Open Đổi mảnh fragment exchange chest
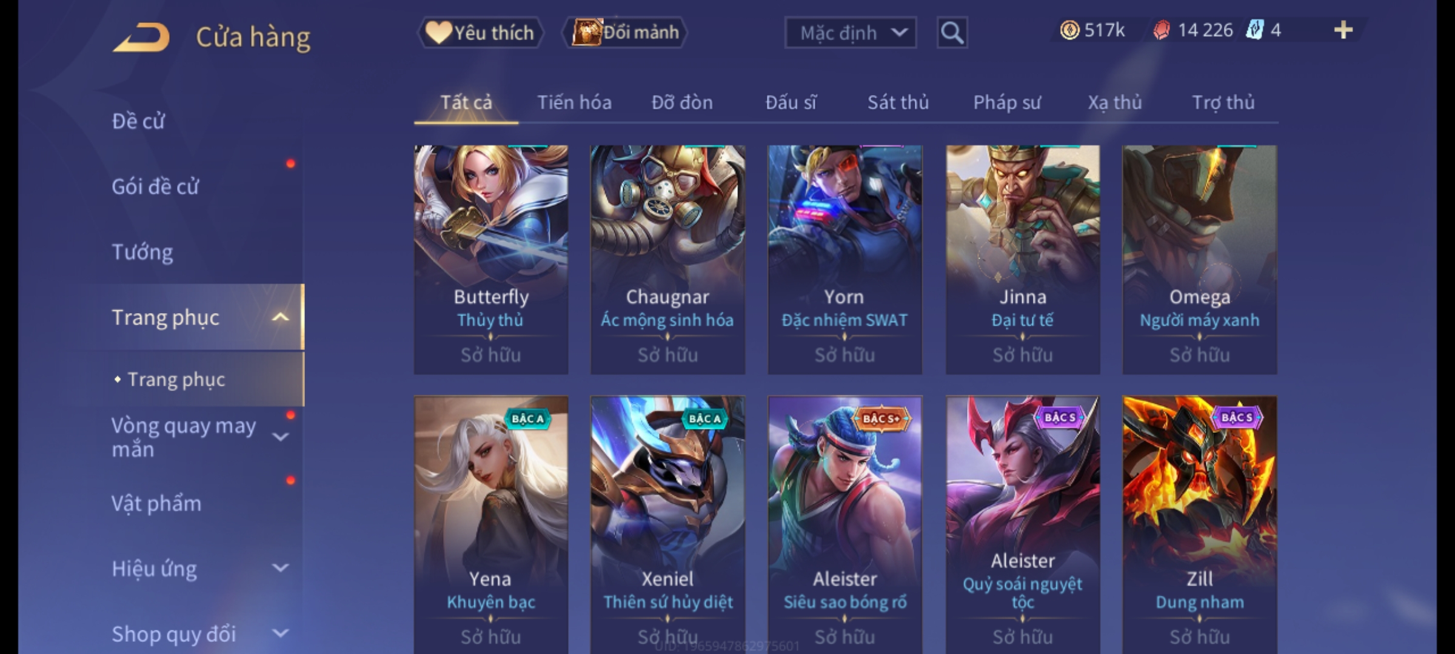1455x654 pixels. pyautogui.click(x=625, y=33)
